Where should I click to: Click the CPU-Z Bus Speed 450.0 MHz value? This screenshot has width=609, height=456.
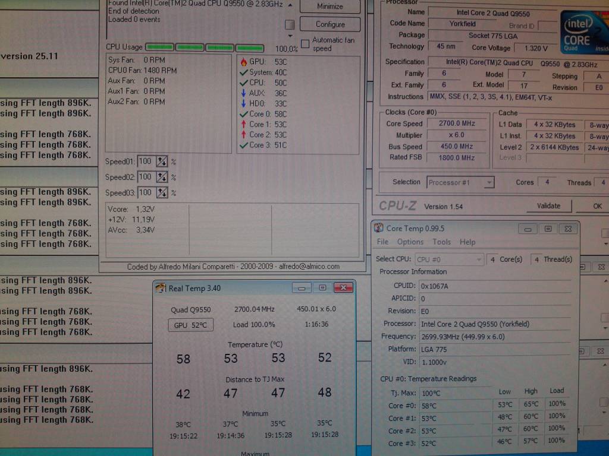click(x=456, y=146)
